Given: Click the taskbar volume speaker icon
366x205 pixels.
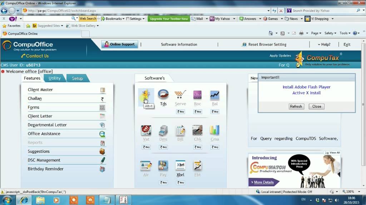Looking at the screenshot, I should pos(337,200).
